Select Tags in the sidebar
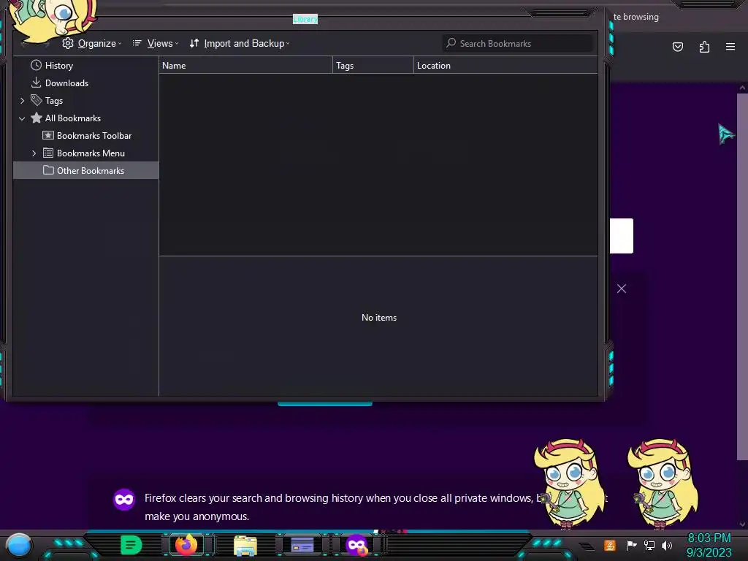The height and width of the screenshot is (561, 748). [86, 101]
